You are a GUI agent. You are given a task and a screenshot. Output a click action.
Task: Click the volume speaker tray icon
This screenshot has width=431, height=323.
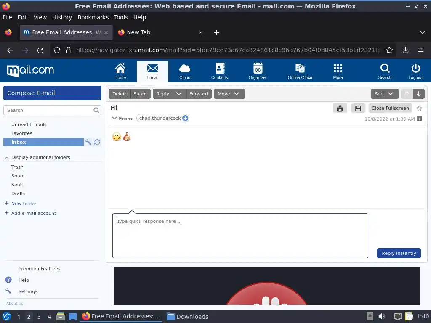[x=381, y=316]
